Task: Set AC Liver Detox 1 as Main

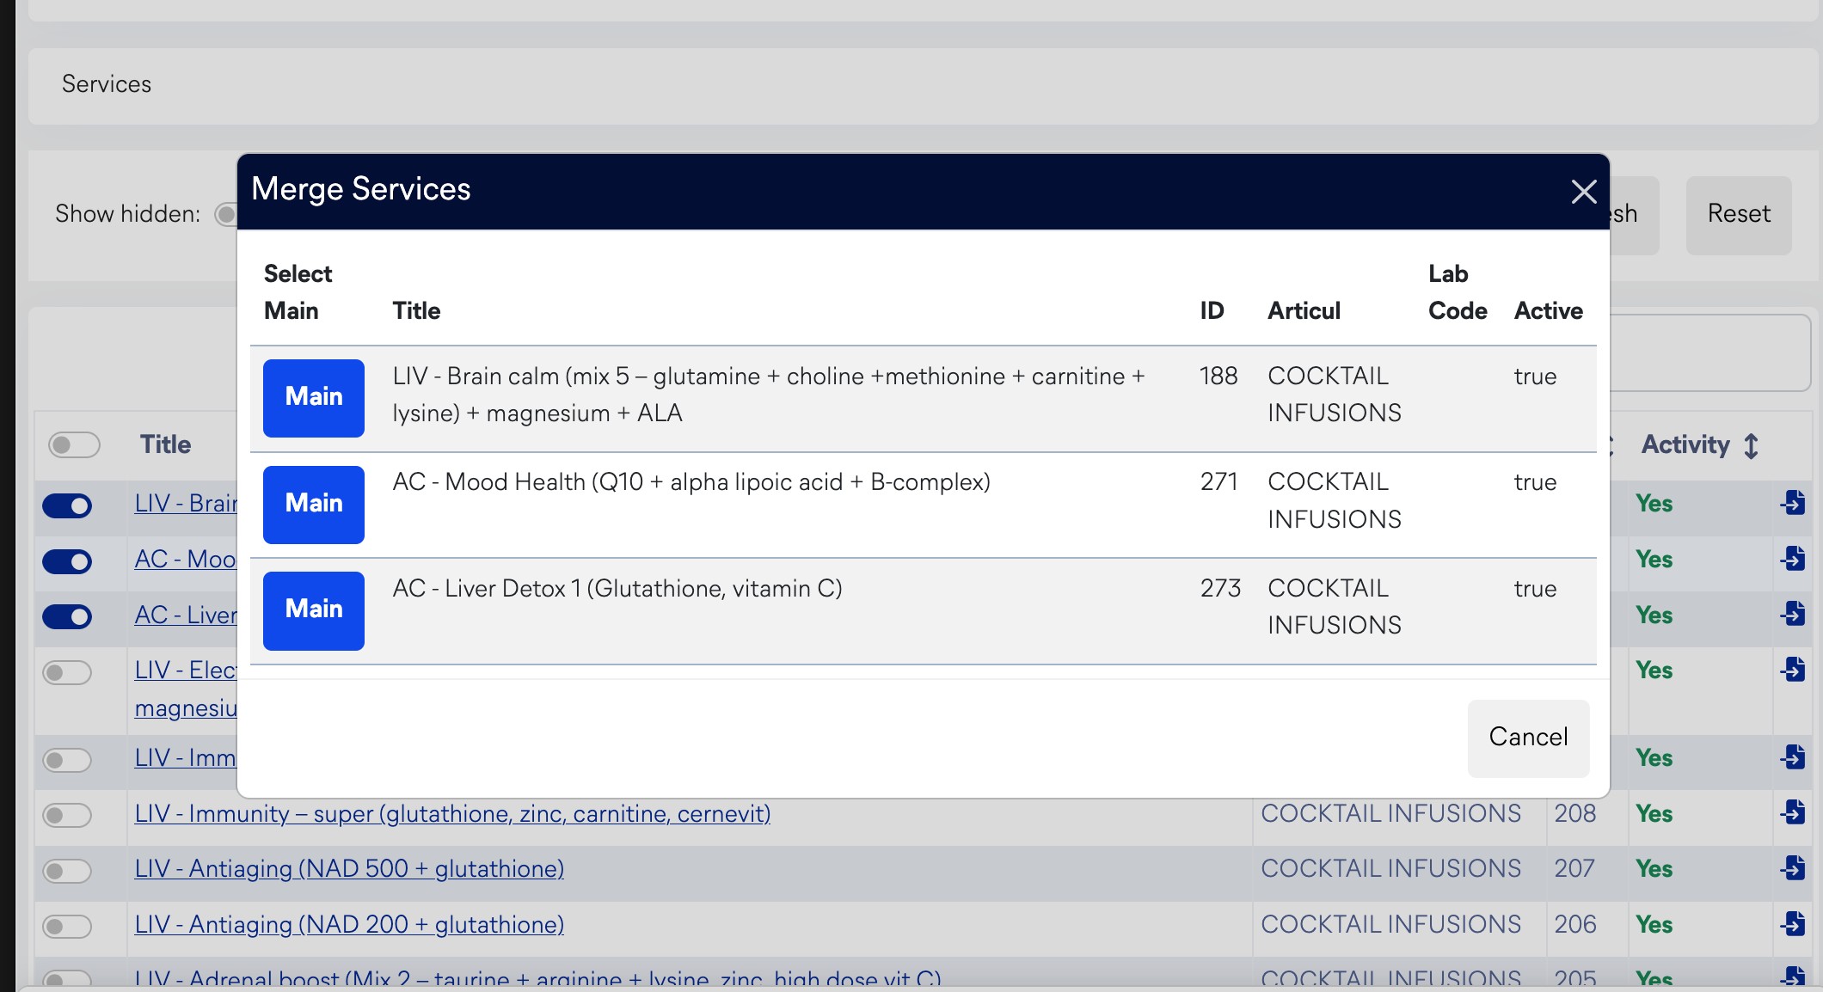Action: [x=313, y=610]
